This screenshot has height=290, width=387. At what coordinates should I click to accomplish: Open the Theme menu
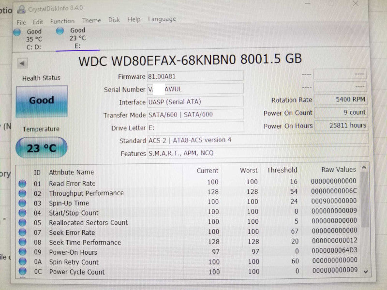click(91, 20)
